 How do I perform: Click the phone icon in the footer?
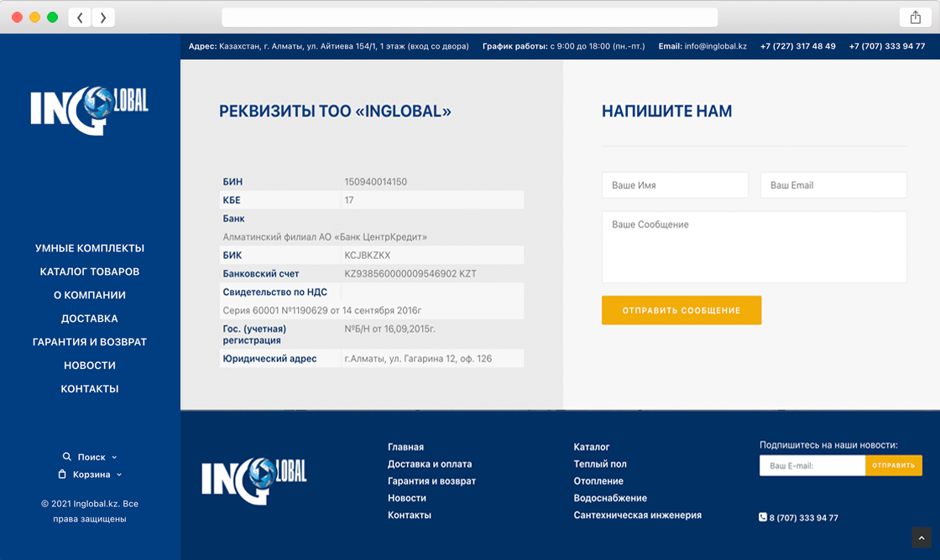763,518
